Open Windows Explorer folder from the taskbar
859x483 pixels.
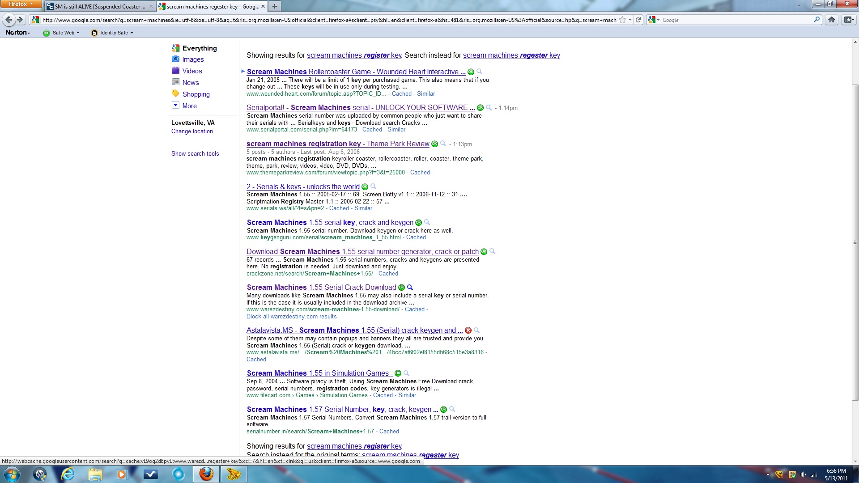click(95, 474)
